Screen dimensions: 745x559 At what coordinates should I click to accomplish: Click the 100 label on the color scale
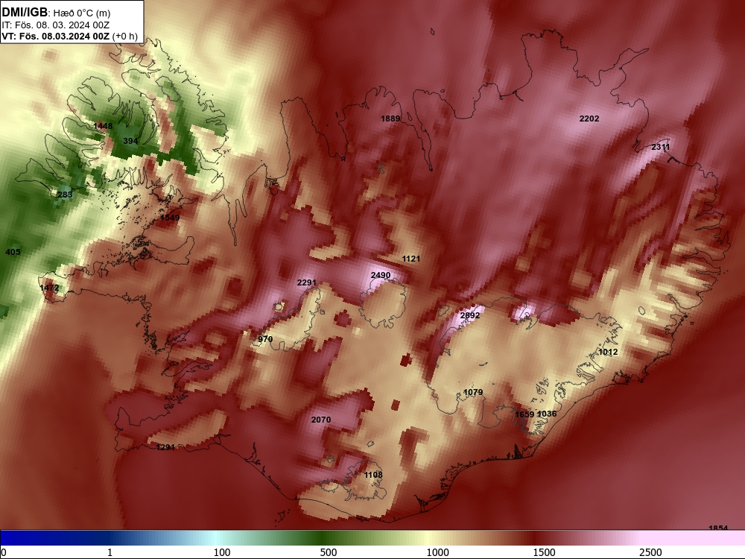pyautogui.click(x=222, y=552)
